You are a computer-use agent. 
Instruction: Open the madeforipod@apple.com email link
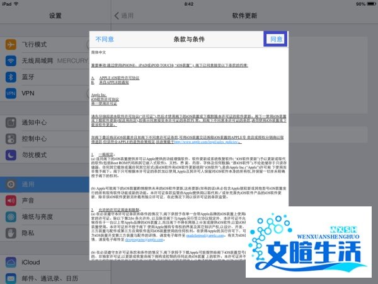click(205, 235)
